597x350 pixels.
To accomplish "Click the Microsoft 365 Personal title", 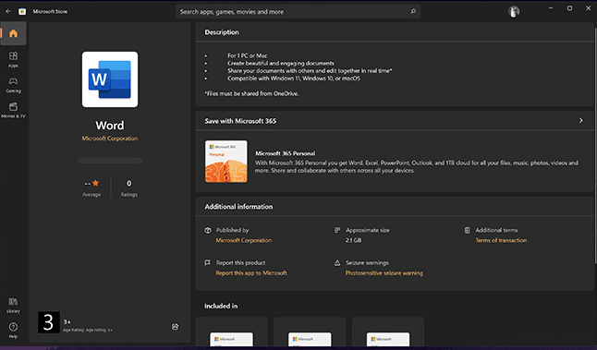I will 286,153.
